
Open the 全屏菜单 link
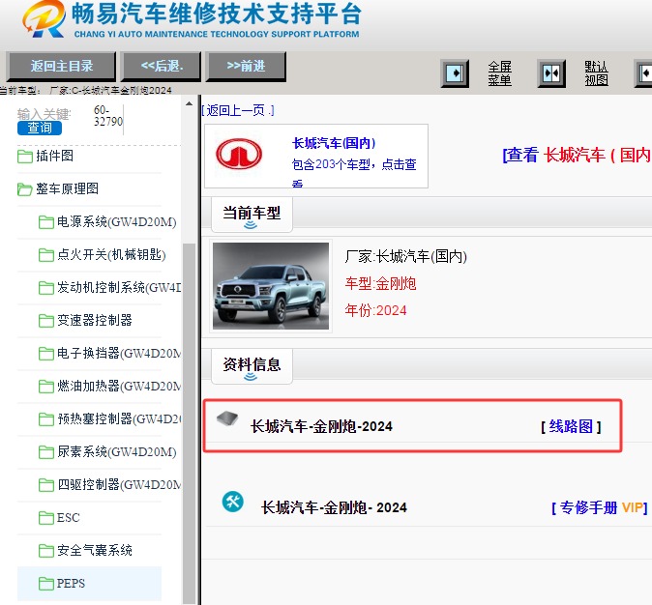coord(499,73)
